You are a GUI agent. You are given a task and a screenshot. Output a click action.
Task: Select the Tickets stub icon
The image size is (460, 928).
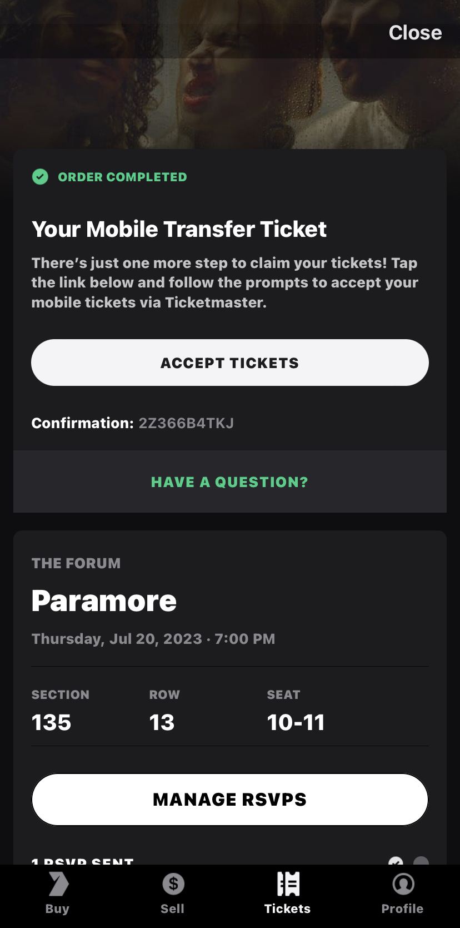click(x=288, y=884)
